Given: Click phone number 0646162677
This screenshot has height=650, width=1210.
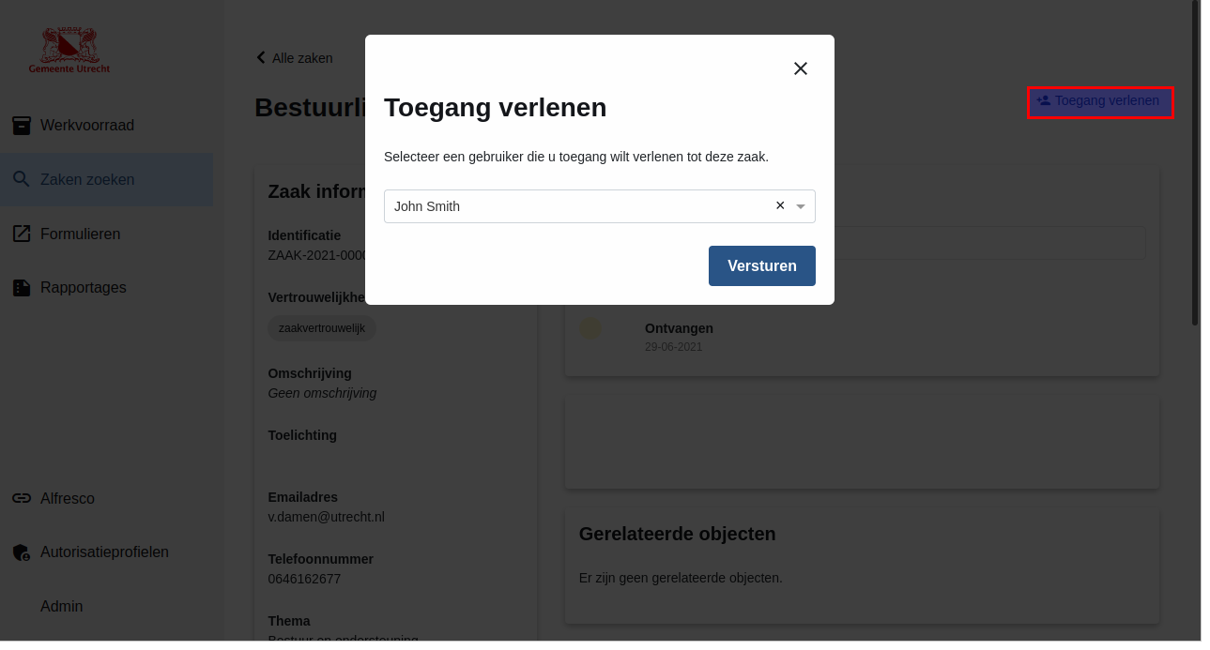Looking at the screenshot, I should [x=304, y=579].
